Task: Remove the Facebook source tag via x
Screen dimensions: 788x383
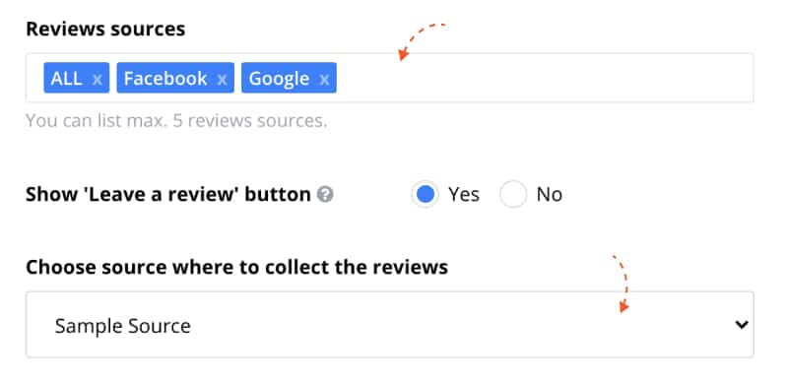Action: 222,79
